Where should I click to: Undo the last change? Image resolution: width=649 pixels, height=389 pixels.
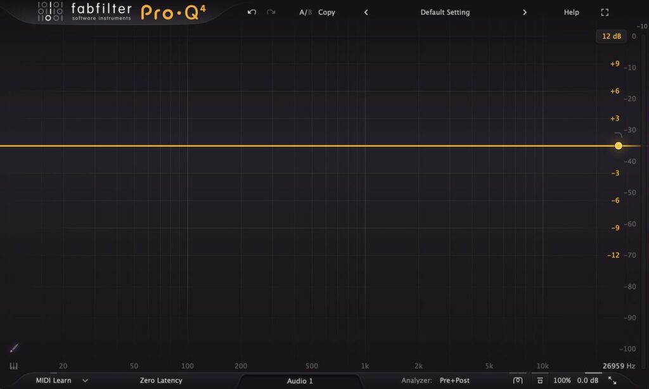pos(252,12)
